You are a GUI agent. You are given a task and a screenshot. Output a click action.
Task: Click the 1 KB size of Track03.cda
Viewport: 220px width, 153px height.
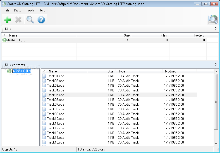pos(111,86)
